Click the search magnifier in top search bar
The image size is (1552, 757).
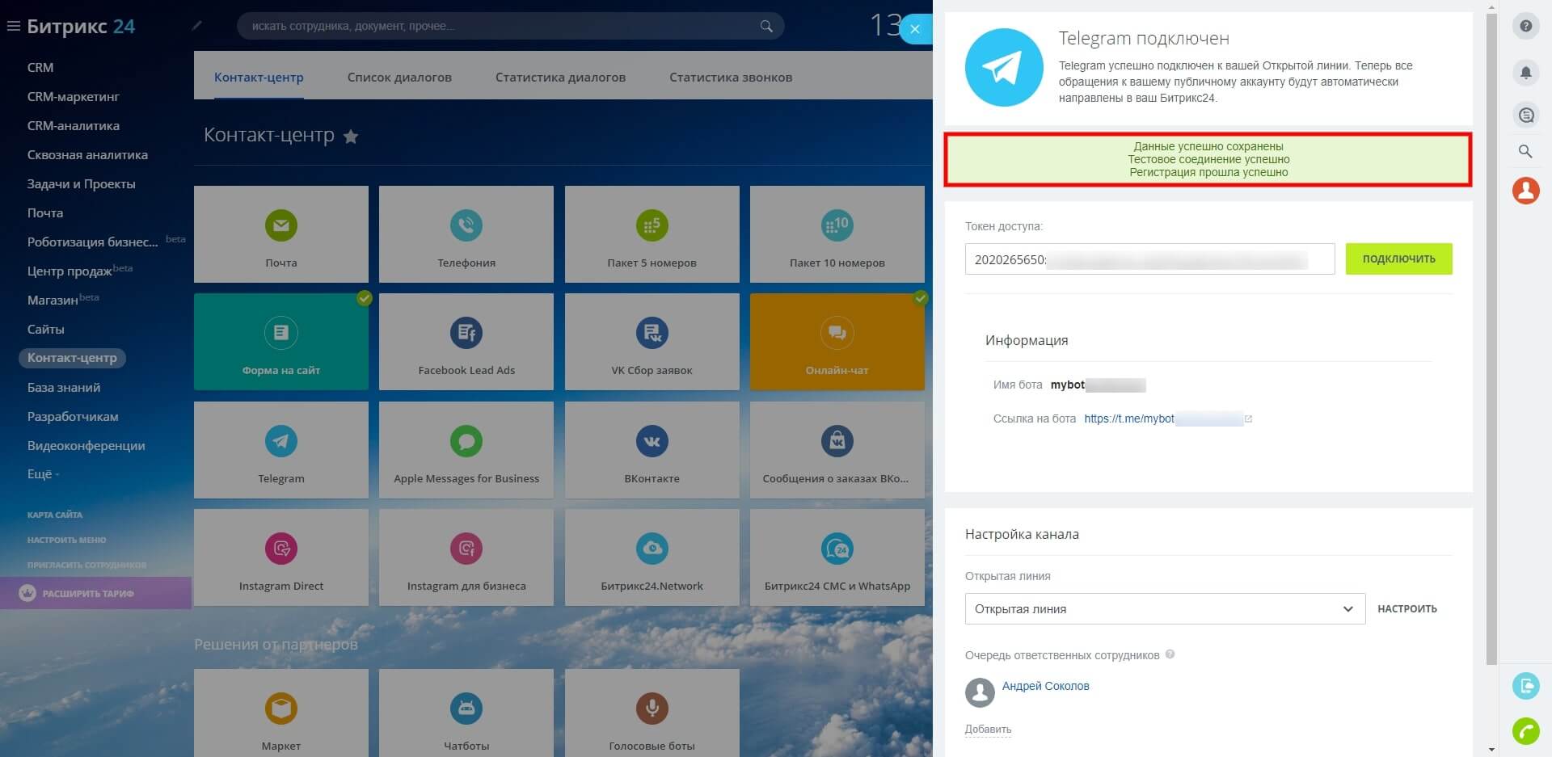point(766,26)
